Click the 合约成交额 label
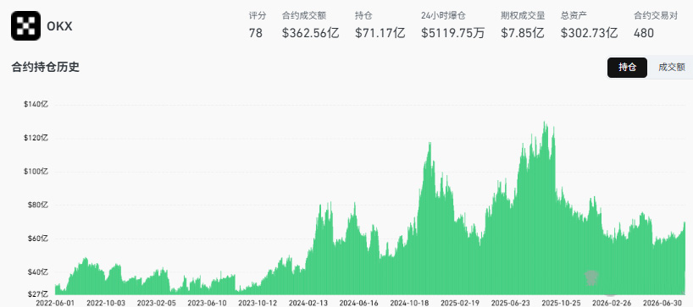The image size is (693, 307). [304, 16]
